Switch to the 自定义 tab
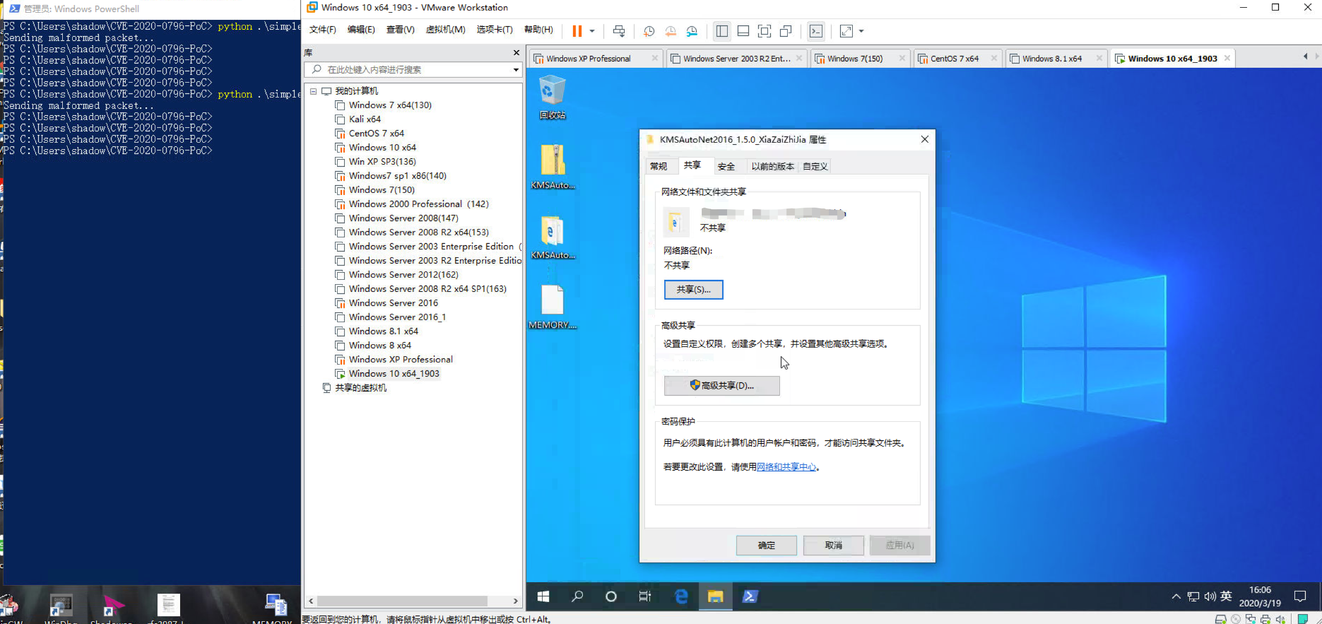Screen dimensions: 1322x624 point(815,166)
